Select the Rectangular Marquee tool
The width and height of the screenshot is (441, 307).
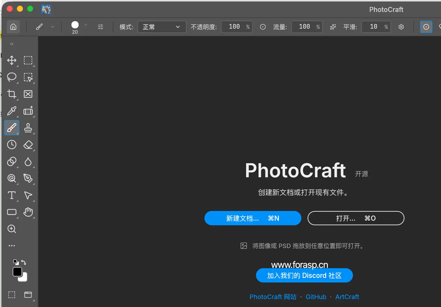(x=28, y=61)
